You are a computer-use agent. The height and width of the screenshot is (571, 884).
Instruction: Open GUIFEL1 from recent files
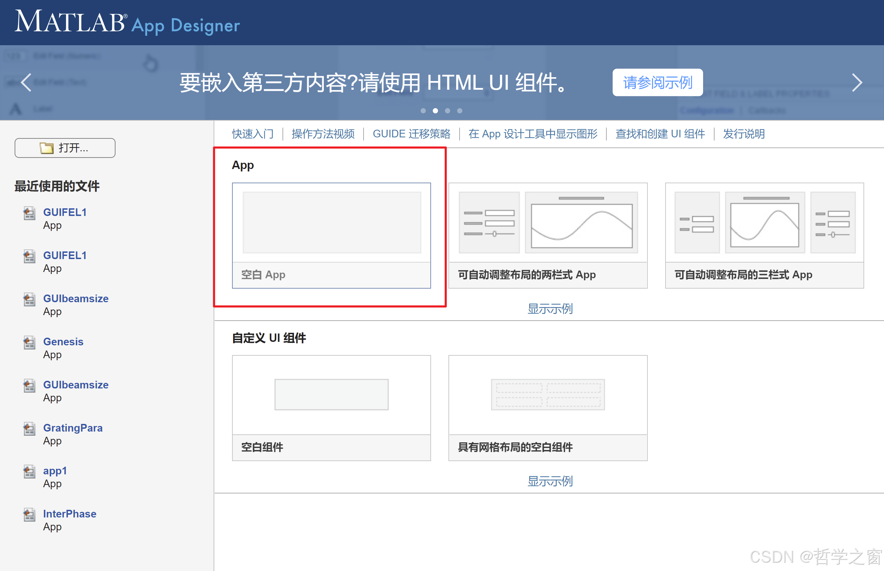[x=65, y=212]
